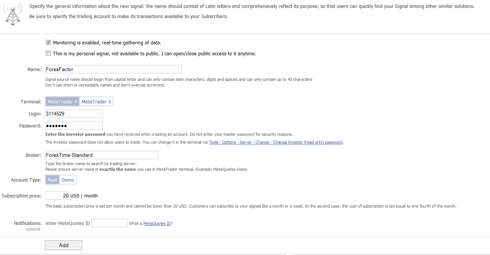Disable the Monitoring is enabled checkbox

[48, 42]
